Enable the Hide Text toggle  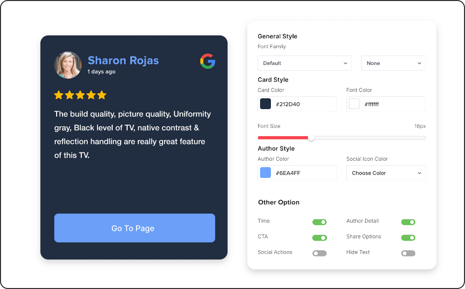[x=408, y=254]
